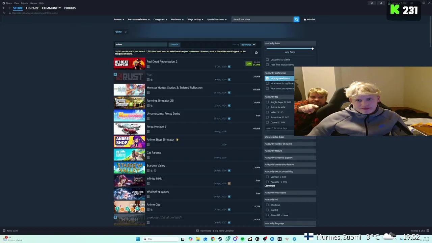Open the Recommendations dropdown menu
The height and width of the screenshot is (243, 432).
pos(139,19)
